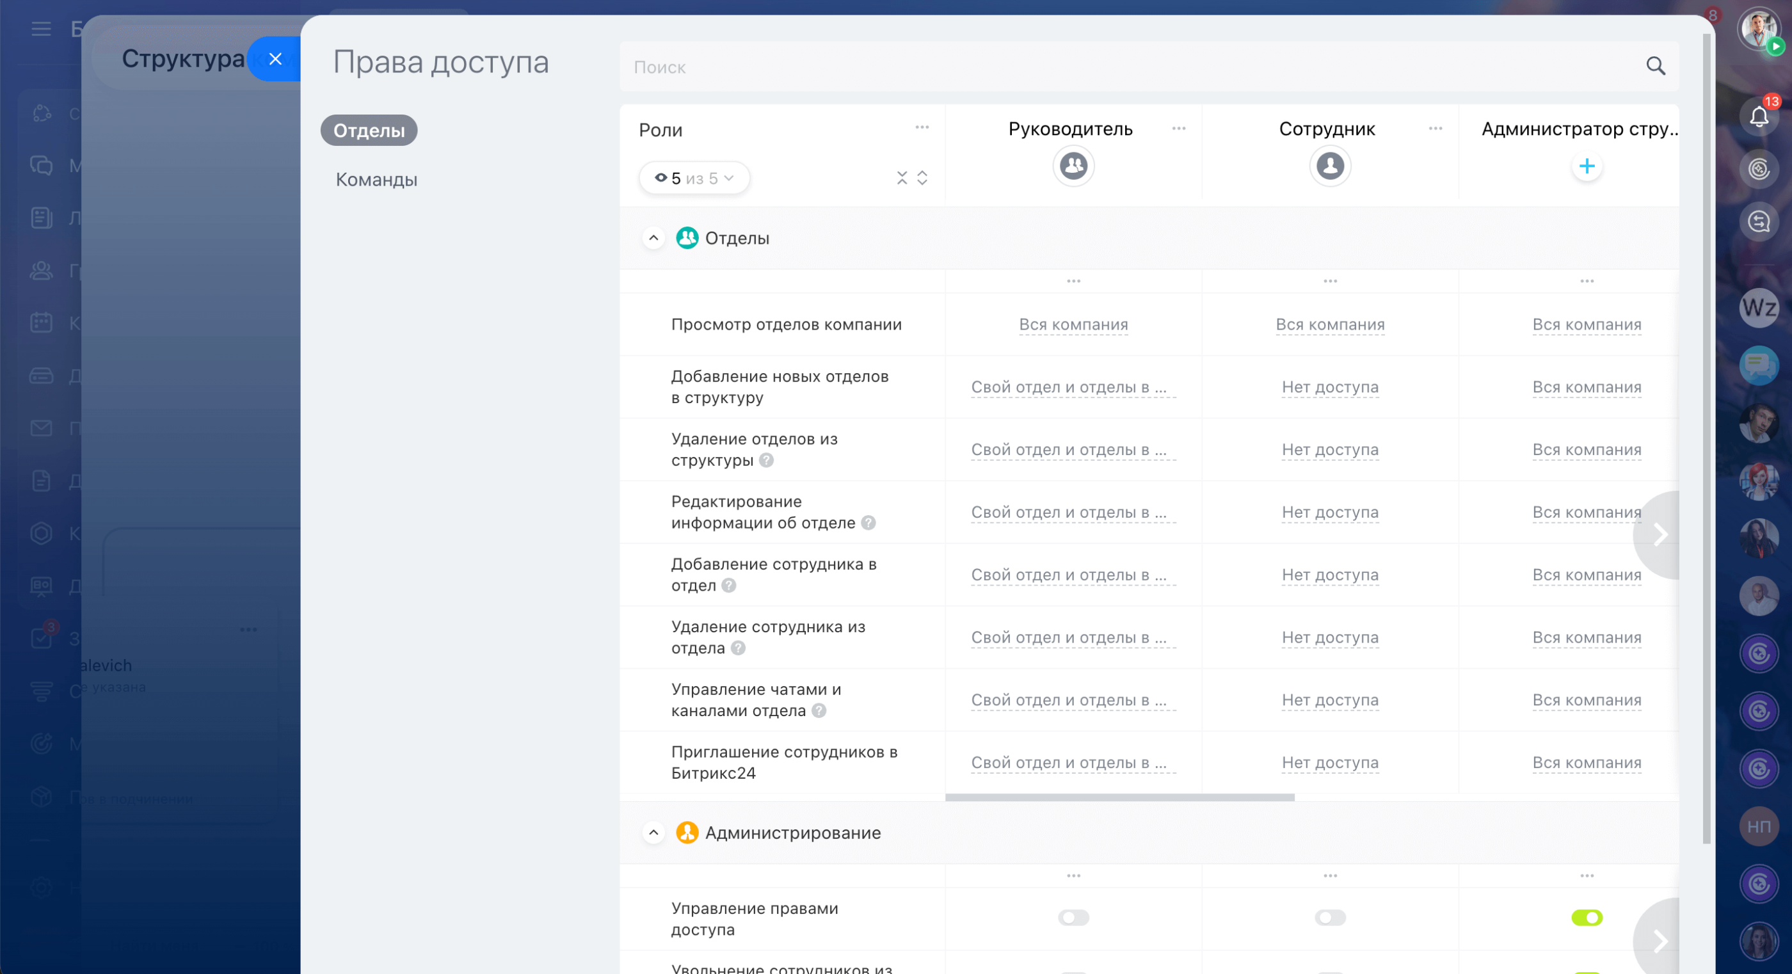Open notifications bell with 13 badge
This screenshot has width=1792, height=974.
coord(1759,116)
